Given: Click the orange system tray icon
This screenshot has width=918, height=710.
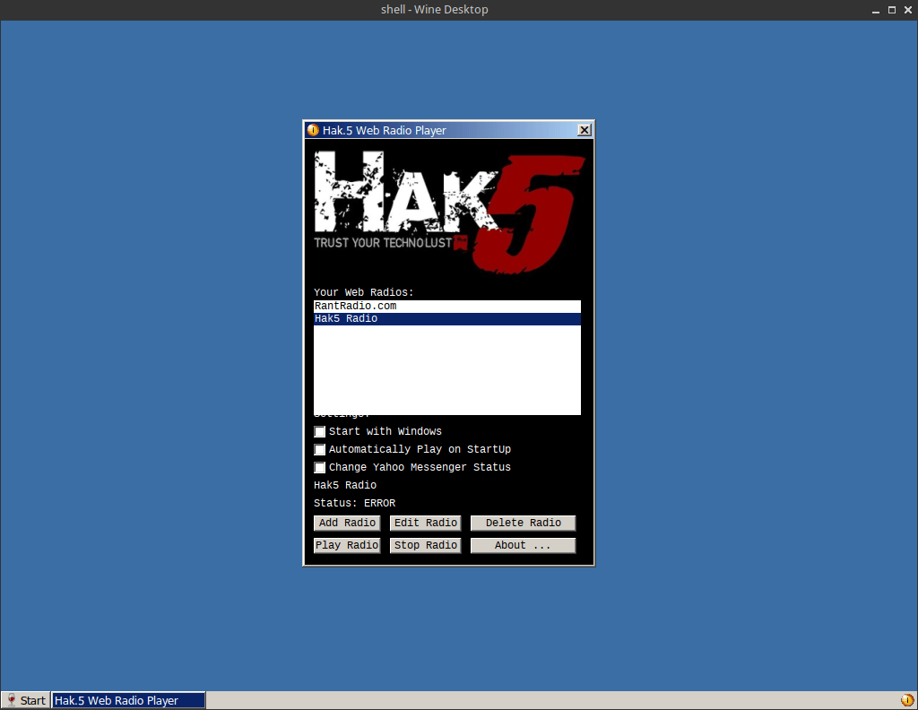Looking at the screenshot, I should click(x=907, y=699).
